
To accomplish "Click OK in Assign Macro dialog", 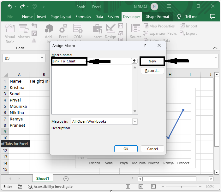I will tap(126, 149).
